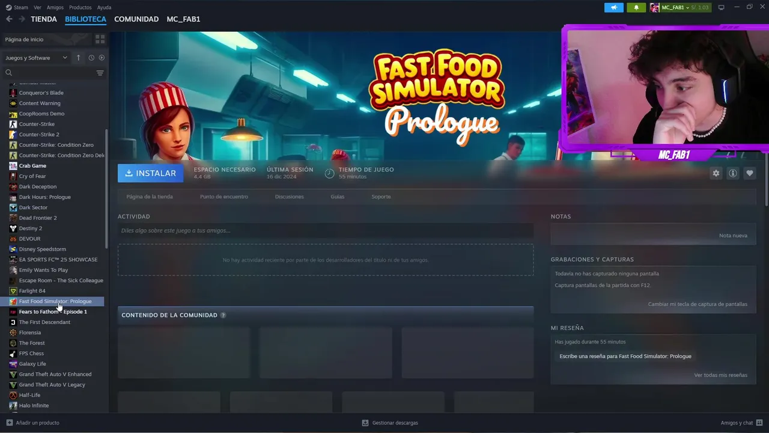Open the notifications bell
The height and width of the screenshot is (433, 769).
point(636,7)
